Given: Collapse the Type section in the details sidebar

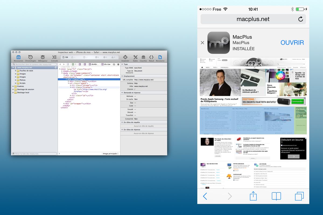Looking at the screenshot, I should [122, 64].
